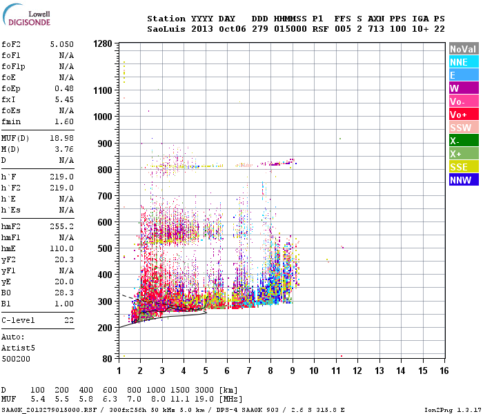483x414 pixels.
Task: Select the E blue legend swatch
Action: [x=464, y=75]
